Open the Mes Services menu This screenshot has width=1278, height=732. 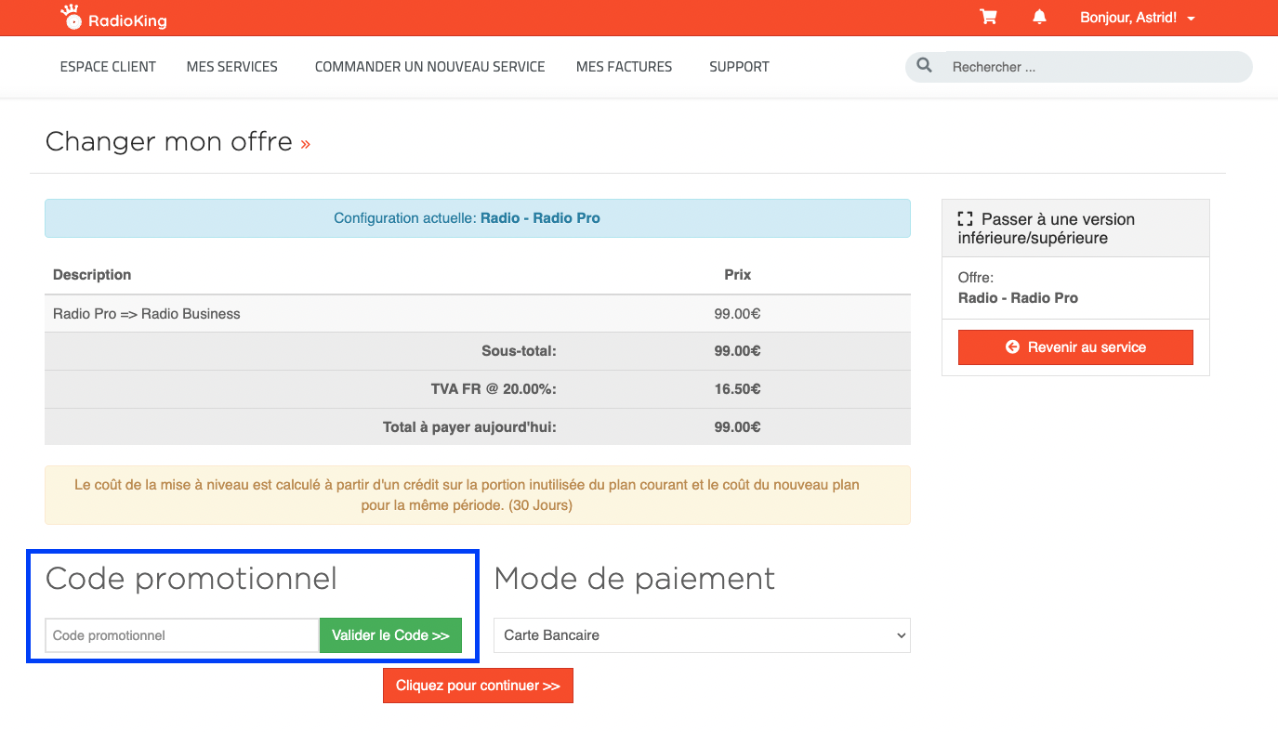pos(231,67)
